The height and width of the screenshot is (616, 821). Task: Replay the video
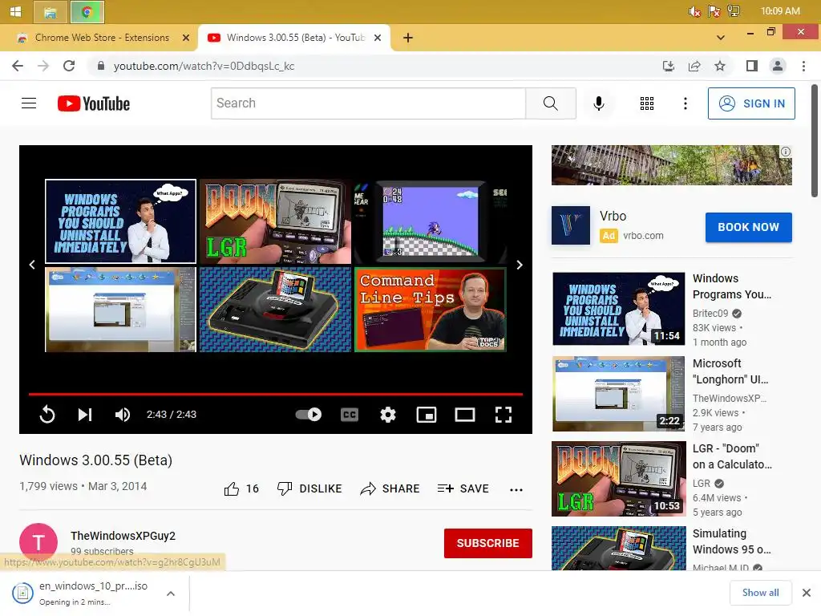tap(47, 415)
